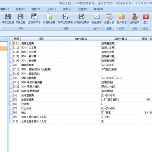Select the 工程另存为 save-as icon

pyautogui.click(x=34, y=16)
